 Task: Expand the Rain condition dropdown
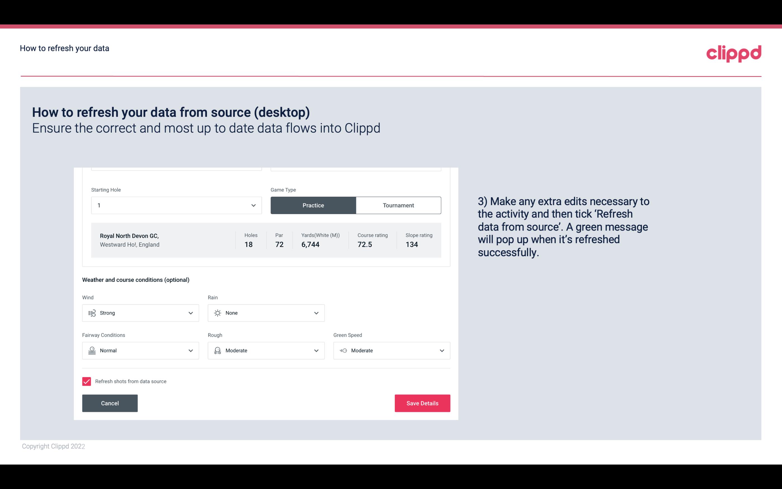(x=316, y=313)
